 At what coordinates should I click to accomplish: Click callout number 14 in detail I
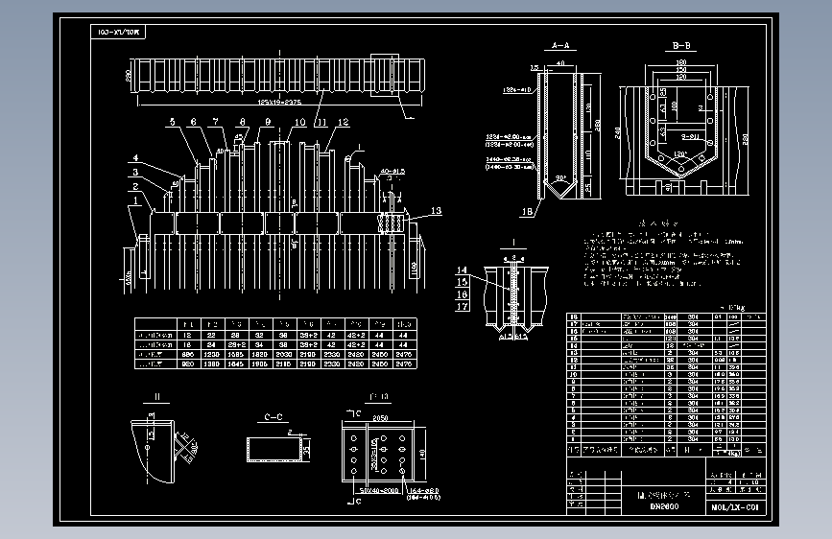point(462,270)
